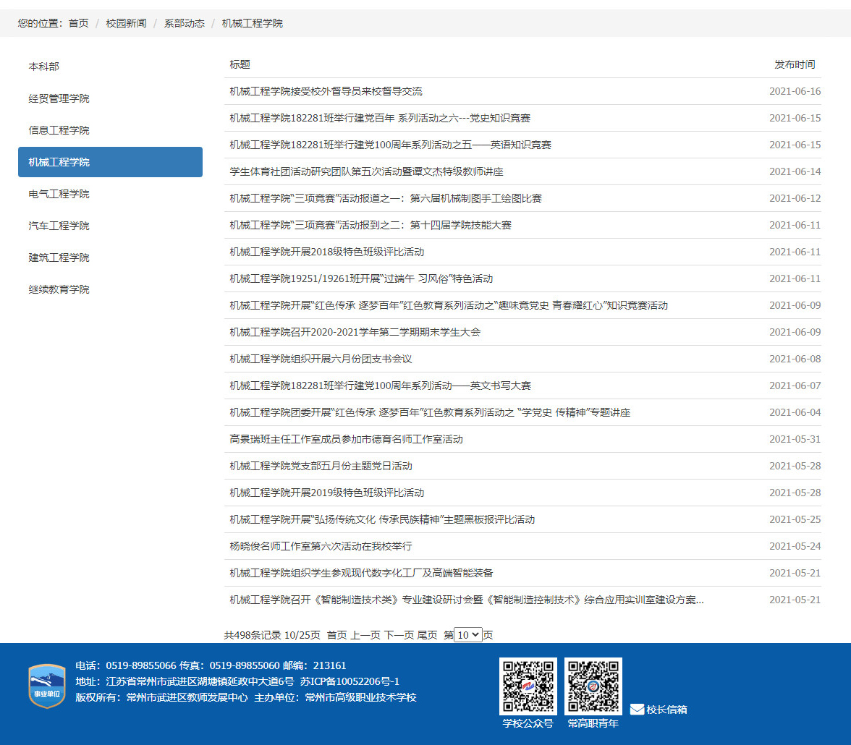Click the 事业单位 shield badge icon
851x745 pixels.
[x=47, y=686]
